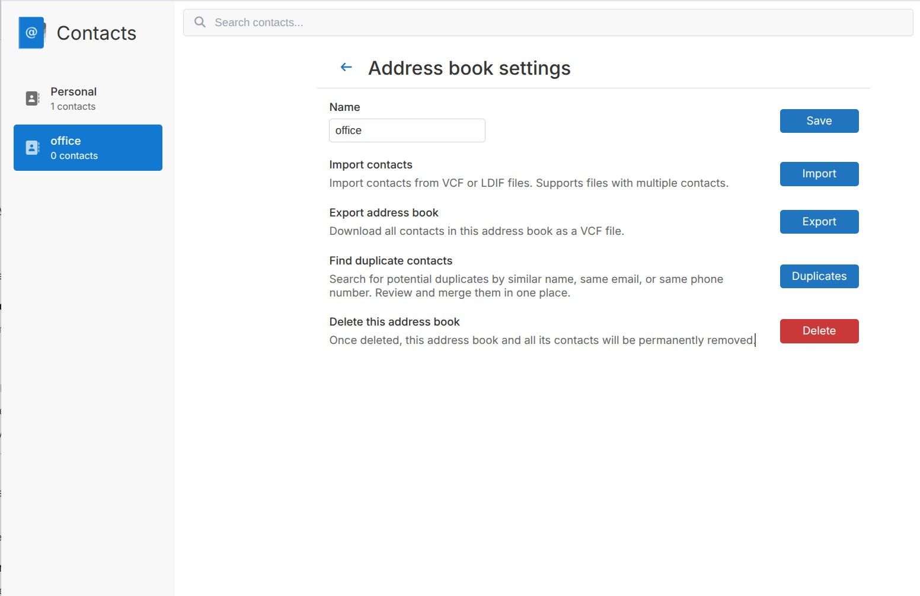The width and height of the screenshot is (920, 596).
Task: Delete this address book
Action: point(819,331)
